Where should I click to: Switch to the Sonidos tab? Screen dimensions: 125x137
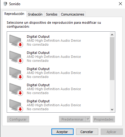[x=52, y=14]
